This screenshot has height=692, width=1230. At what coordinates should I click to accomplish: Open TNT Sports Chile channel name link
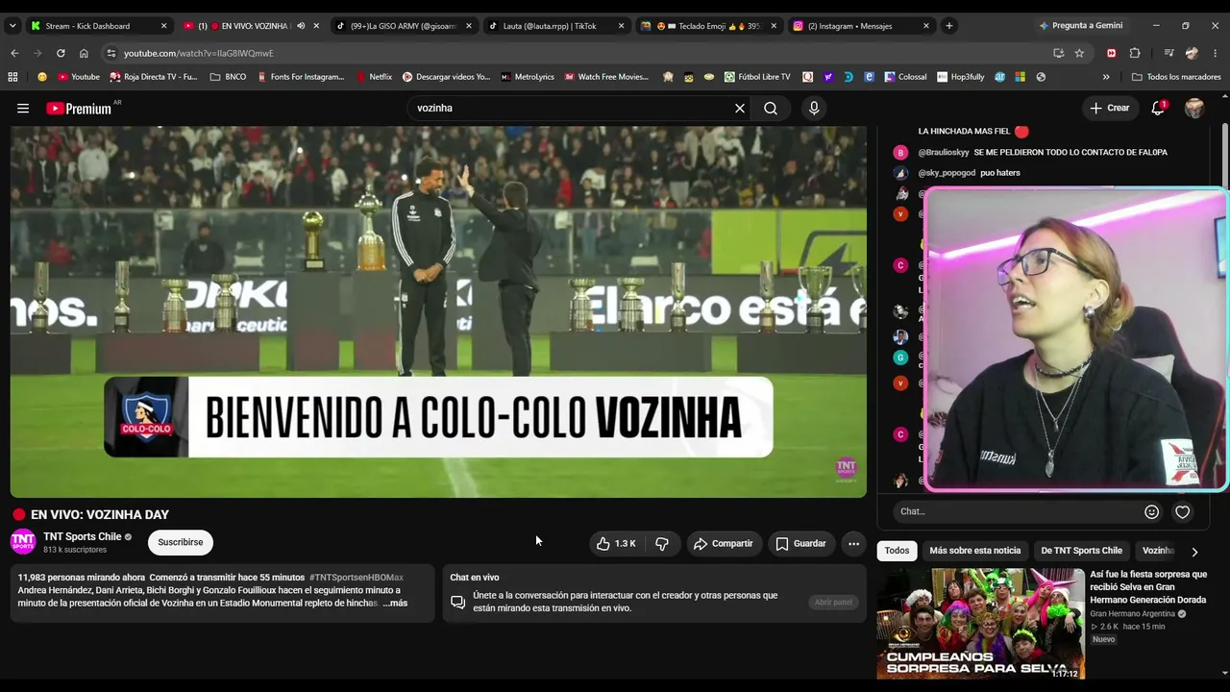point(83,537)
